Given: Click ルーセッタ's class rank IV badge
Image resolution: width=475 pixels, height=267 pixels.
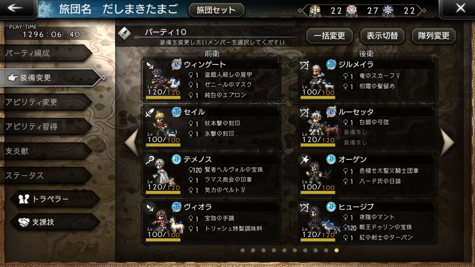Looking at the screenshot, I should click(331, 112).
